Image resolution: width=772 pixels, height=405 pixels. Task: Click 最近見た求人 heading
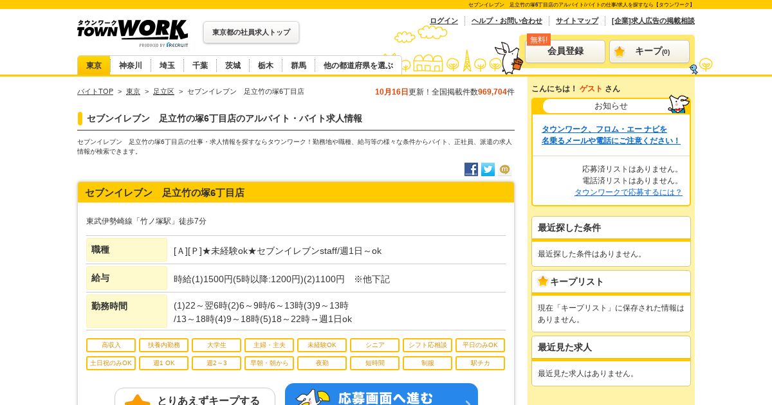565,347
